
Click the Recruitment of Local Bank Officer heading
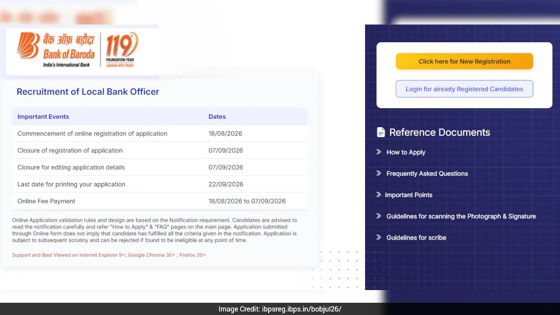[88, 91]
